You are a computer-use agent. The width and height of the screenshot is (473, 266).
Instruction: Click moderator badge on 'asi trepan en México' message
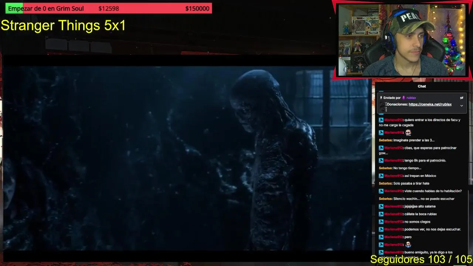(x=381, y=176)
